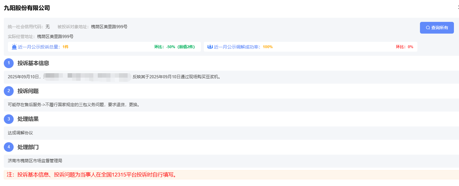Click the complaint text mentioning 现场购买豆浆机
Viewport: 459px width, 186px height.
tap(176, 77)
